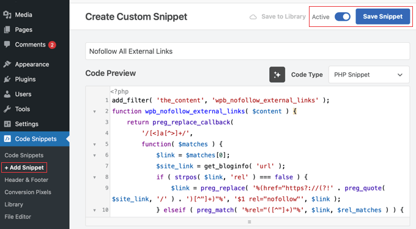Collapse code fold arrow at line 2
The height and width of the screenshot is (229, 416).
point(94,111)
